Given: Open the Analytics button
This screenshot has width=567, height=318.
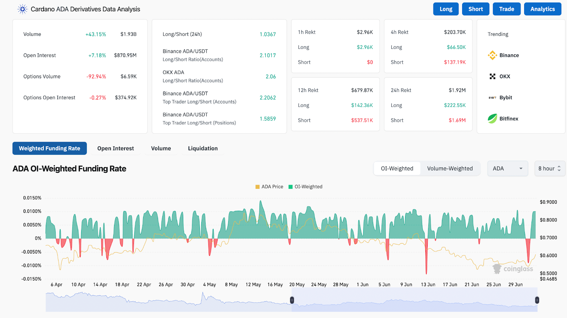Looking at the screenshot, I should coord(542,9).
